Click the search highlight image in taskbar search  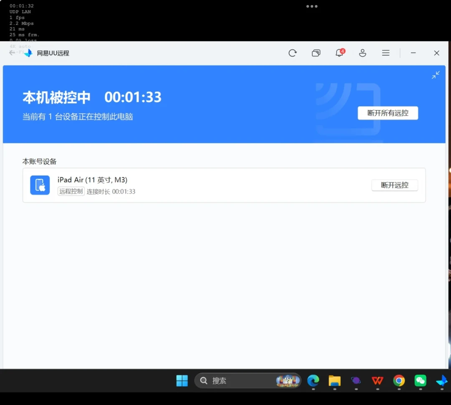tap(288, 380)
